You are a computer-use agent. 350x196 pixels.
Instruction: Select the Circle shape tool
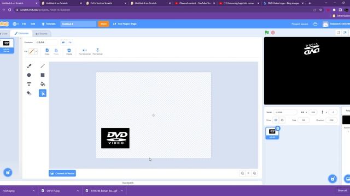coord(29,75)
